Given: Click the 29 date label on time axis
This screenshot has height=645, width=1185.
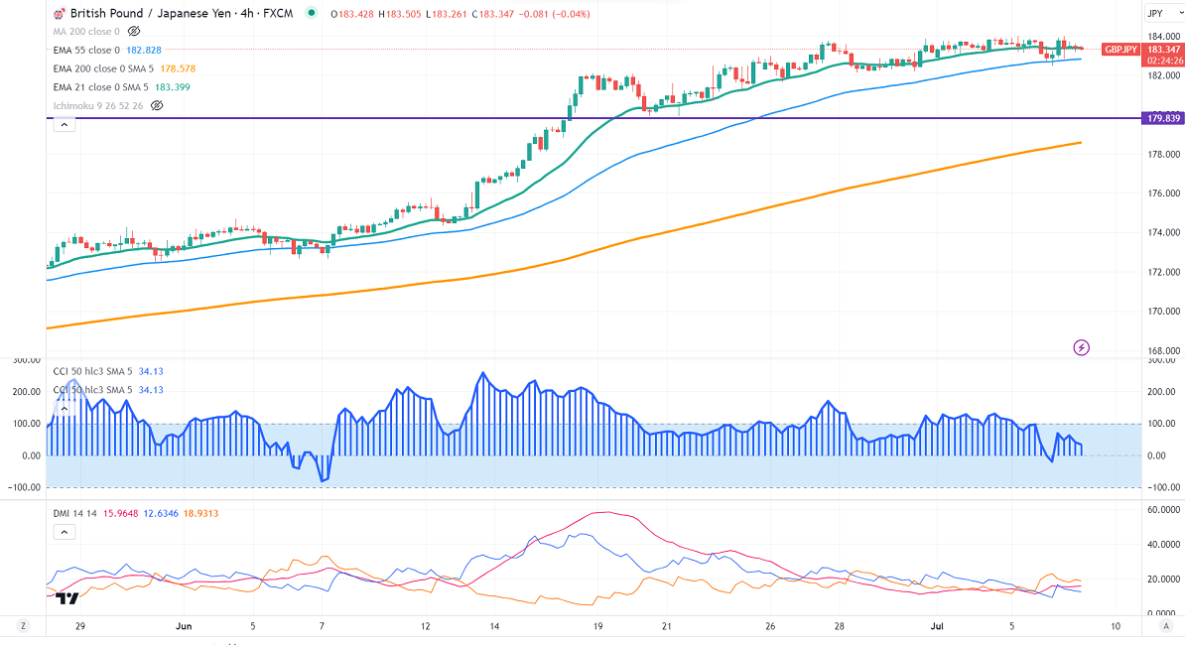Looking at the screenshot, I should coord(80,626).
